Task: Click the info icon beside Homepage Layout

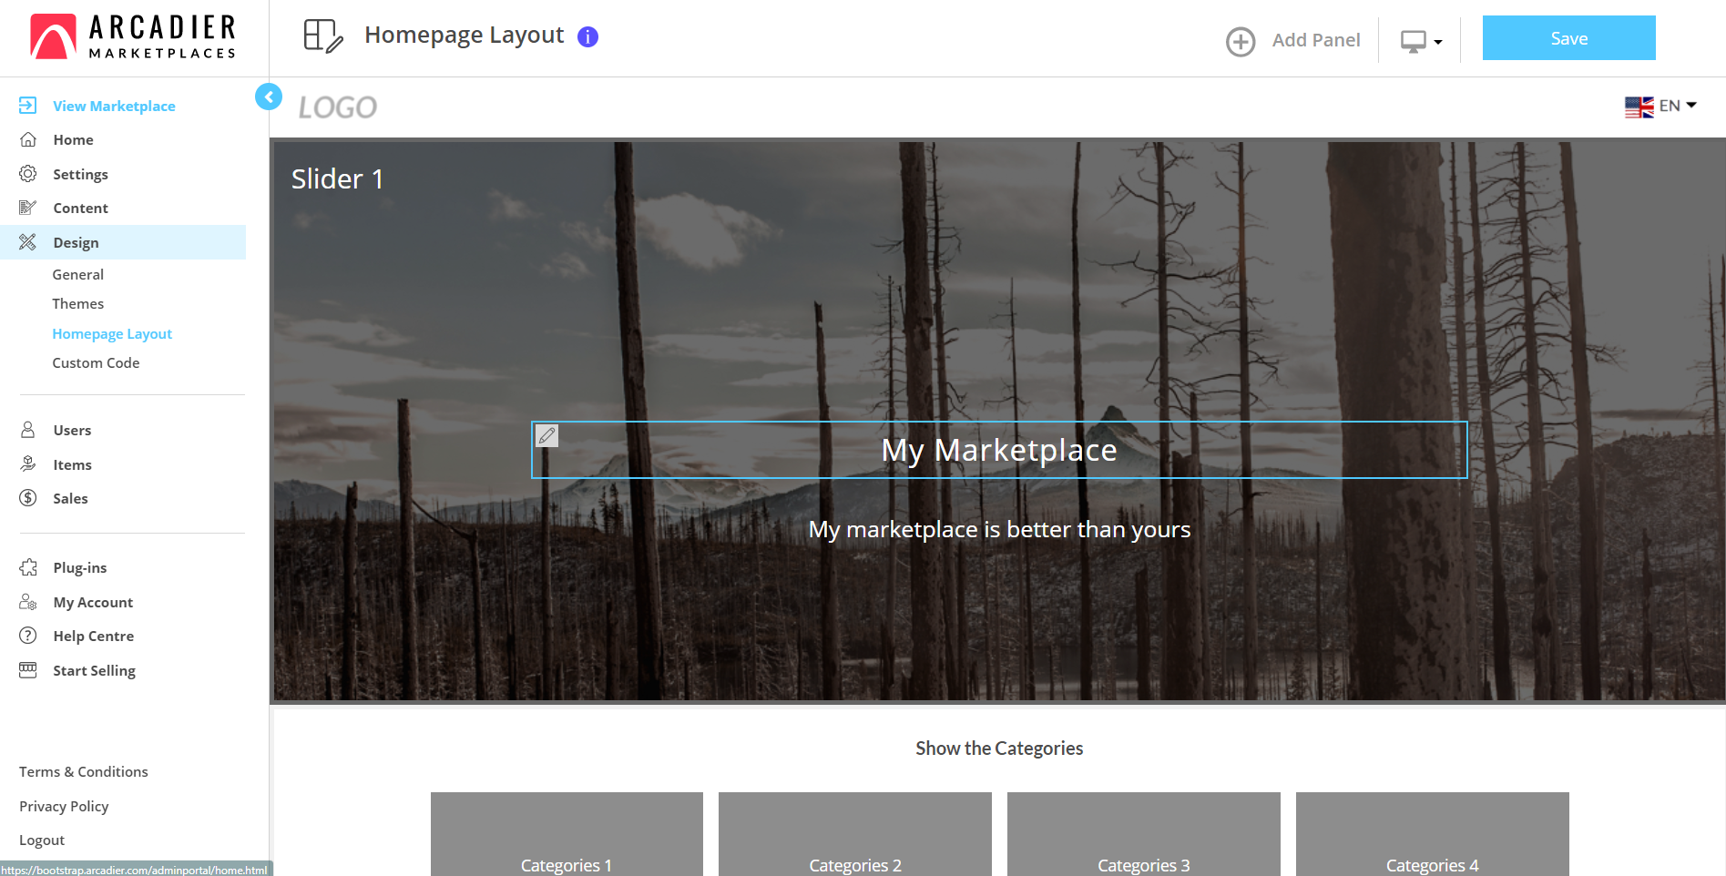Action: pyautogui.click(x=588, y=36)
